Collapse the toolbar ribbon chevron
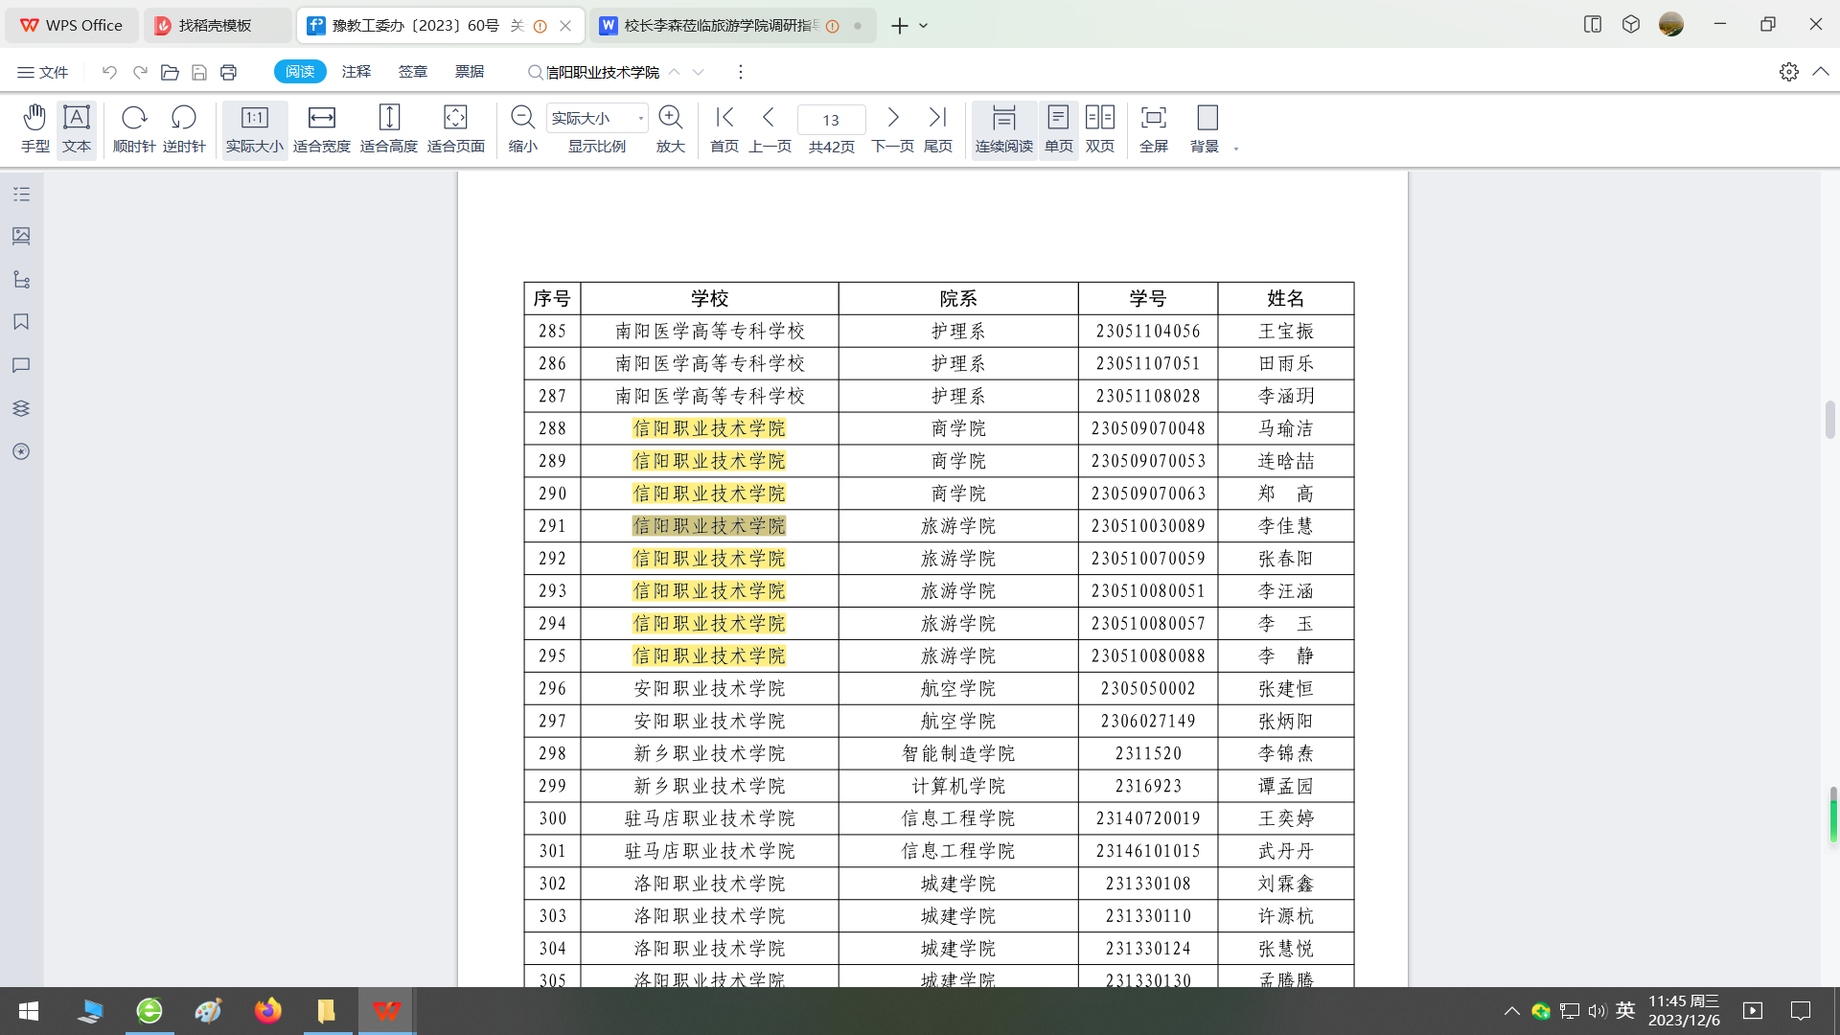 pyautogui.click(x=1821, y=72)
